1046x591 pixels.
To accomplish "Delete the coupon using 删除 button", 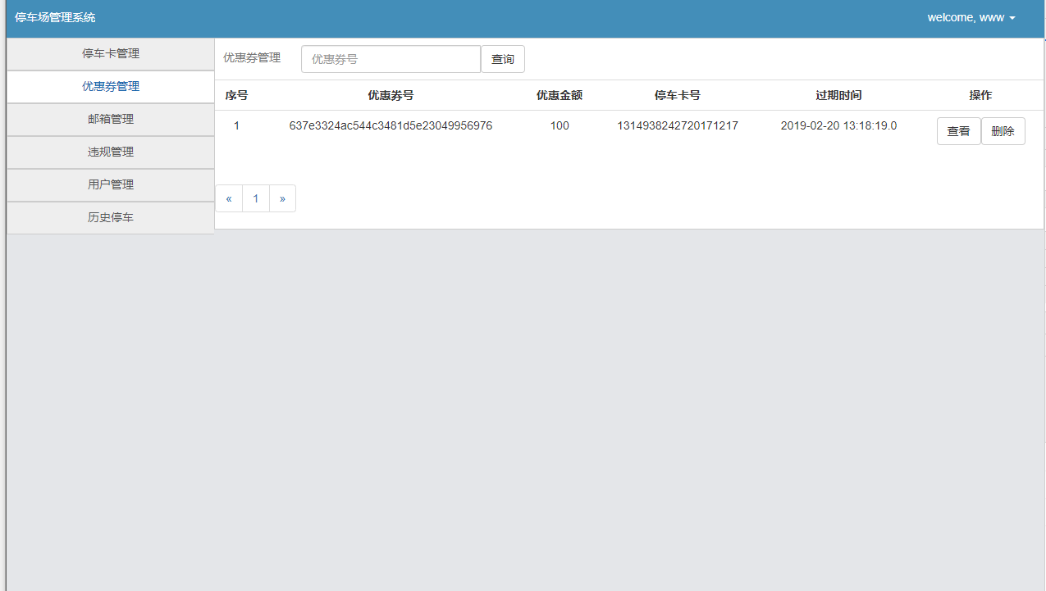I will [1003, 130].
